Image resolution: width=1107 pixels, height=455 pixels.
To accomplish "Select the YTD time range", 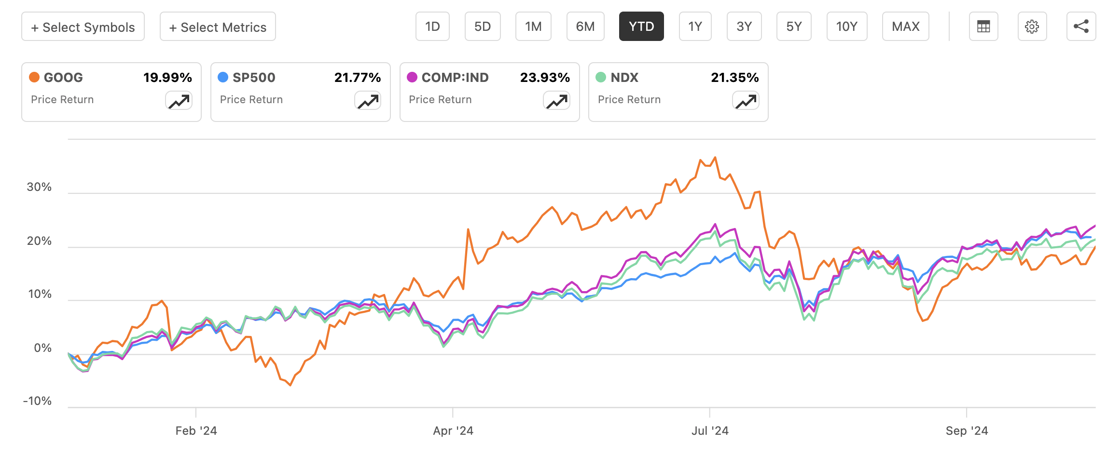I will click(641, 27).
